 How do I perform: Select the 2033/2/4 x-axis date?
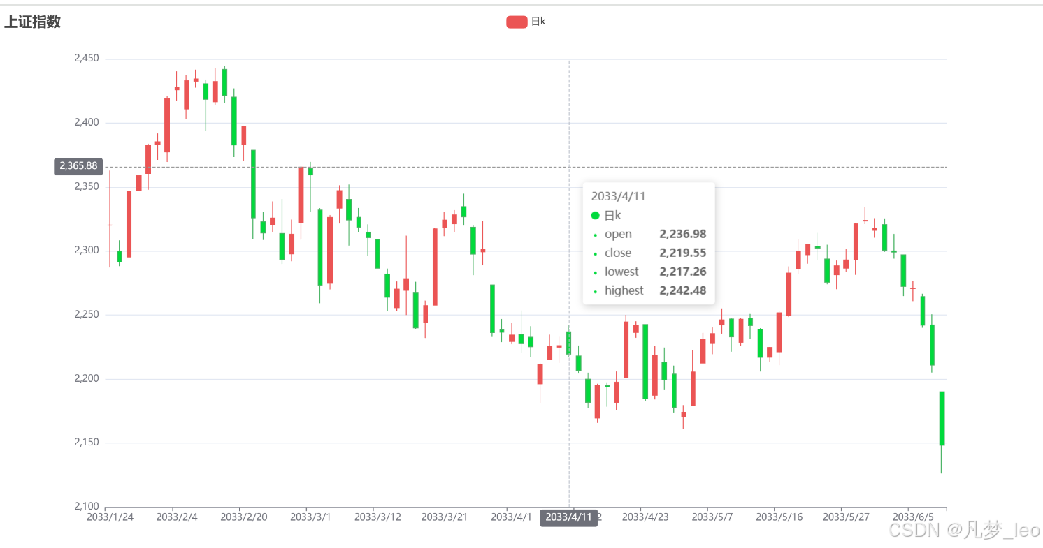click(x=177, y=517)
